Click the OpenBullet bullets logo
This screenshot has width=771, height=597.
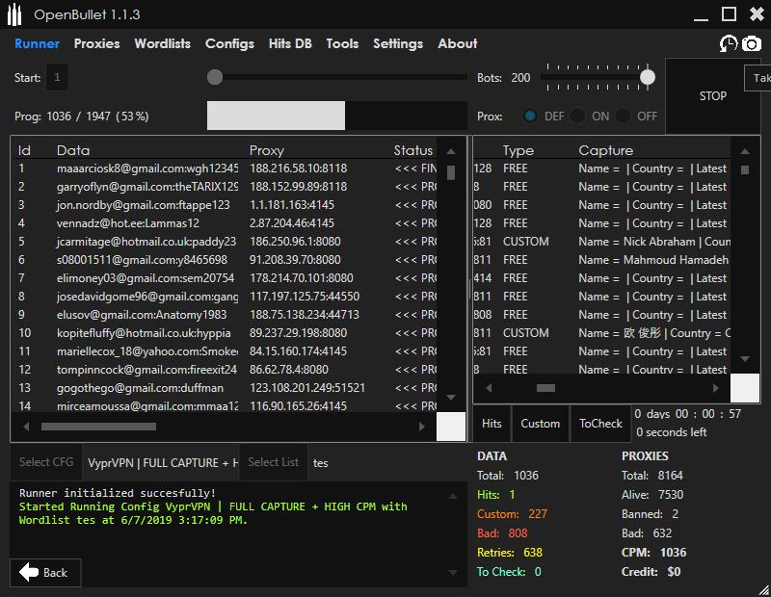click(14, 14)
